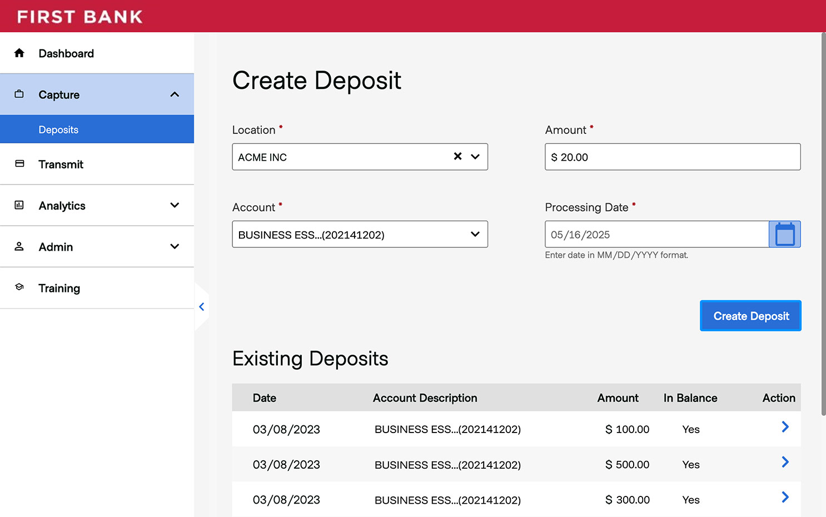Click Yes in the $ 100.00 row

click(x=691, y=429)
